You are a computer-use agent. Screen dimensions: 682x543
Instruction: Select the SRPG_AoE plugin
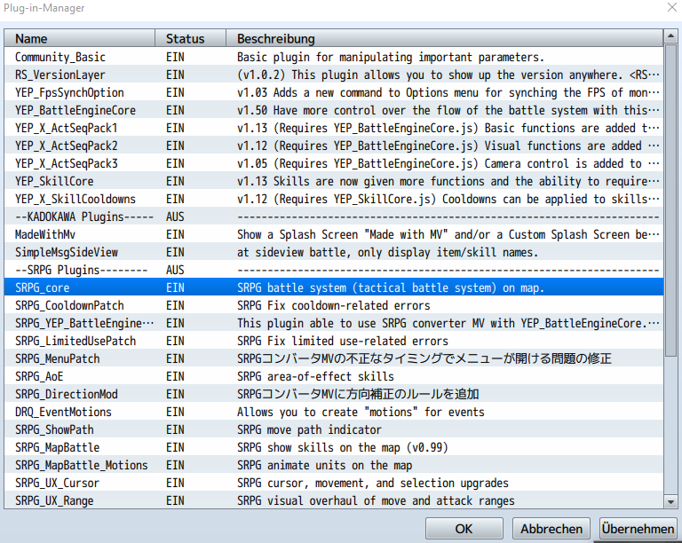click(x=334, y=376)
